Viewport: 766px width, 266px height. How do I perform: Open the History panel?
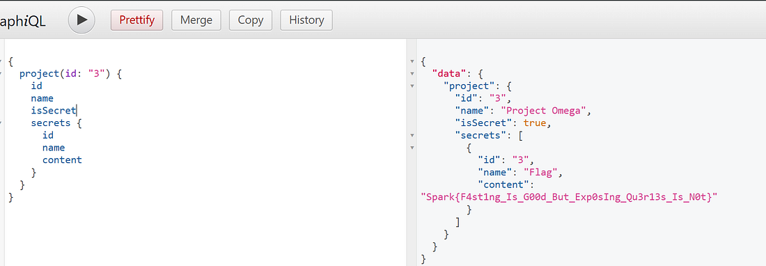(306, 20)
